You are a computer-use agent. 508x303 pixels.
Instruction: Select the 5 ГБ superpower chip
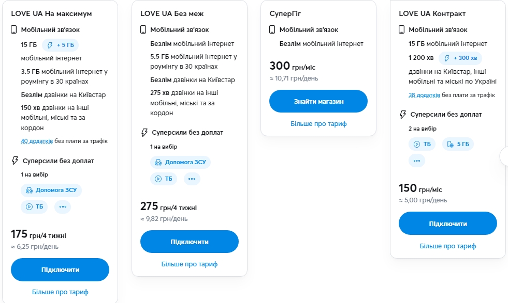458,144
